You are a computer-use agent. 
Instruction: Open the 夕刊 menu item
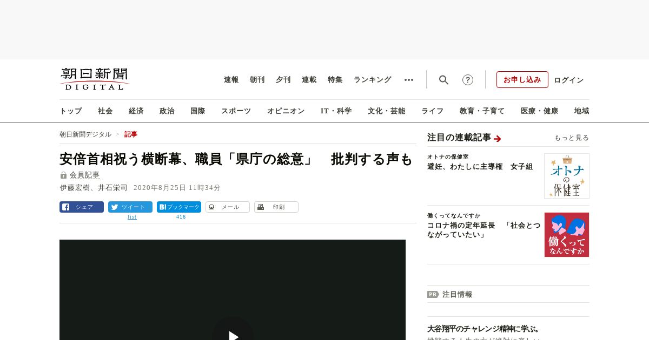(283, 80)
